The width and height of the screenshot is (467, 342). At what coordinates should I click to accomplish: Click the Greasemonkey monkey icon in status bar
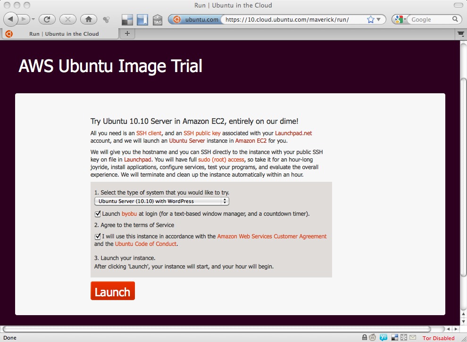(373, 337)
